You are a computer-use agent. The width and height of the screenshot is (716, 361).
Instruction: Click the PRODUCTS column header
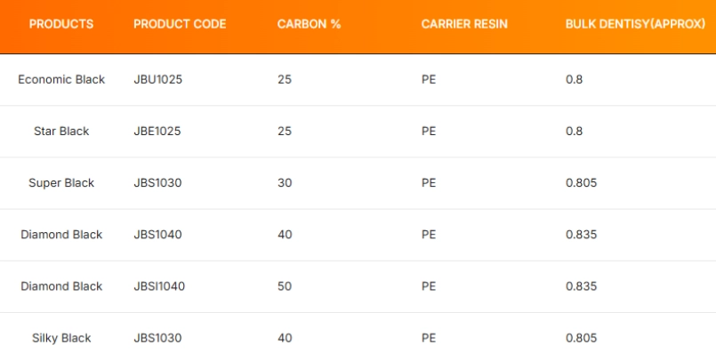[61, 24]
